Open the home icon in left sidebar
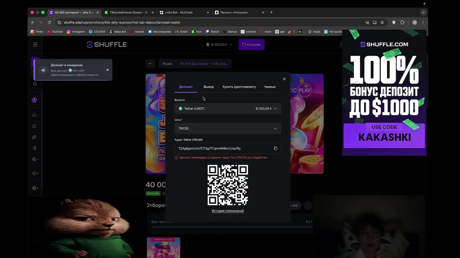 pos(34,115)
